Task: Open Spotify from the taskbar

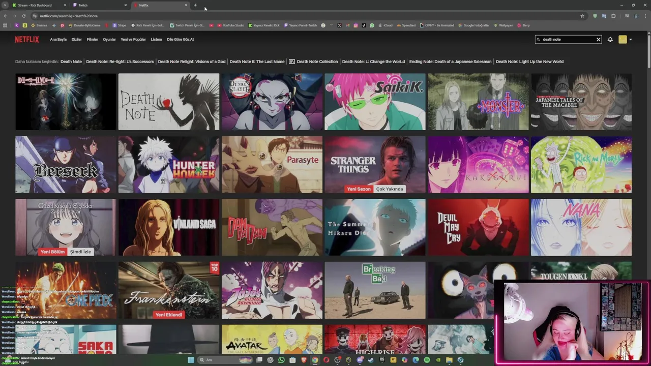Action: click(427, 360)
